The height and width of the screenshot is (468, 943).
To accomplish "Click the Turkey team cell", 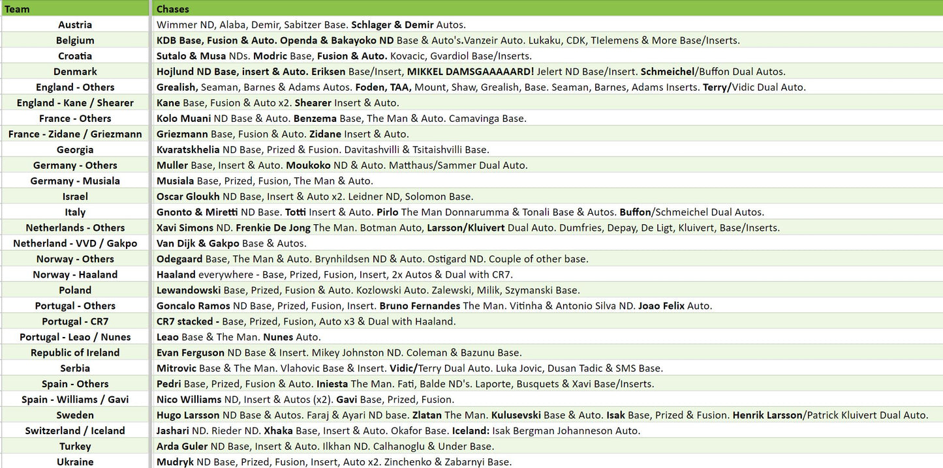I will 75,446.
